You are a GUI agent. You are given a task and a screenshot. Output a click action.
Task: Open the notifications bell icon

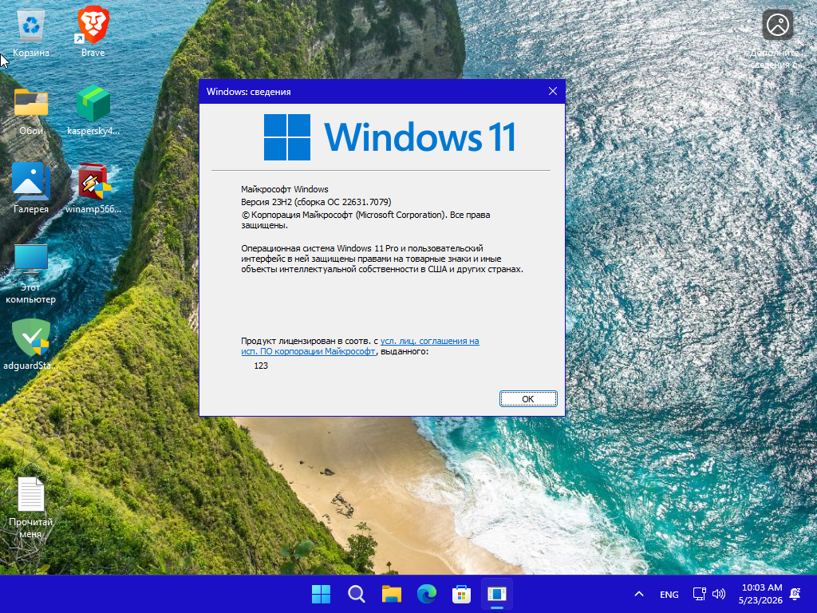(x=795, y=594)
